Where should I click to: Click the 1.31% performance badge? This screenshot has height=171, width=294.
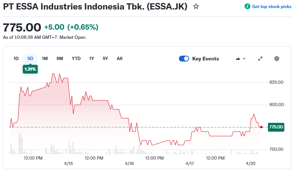[30, 69]
